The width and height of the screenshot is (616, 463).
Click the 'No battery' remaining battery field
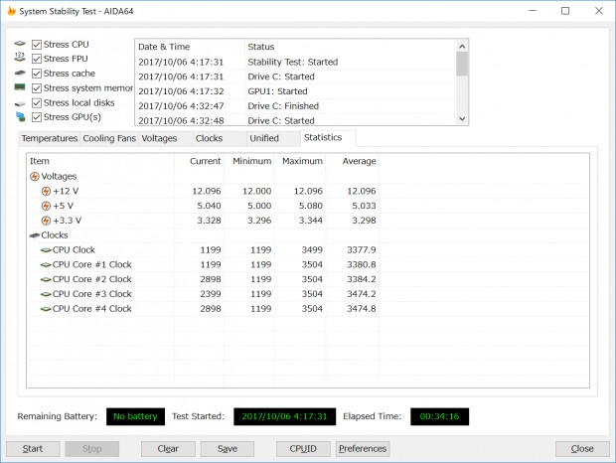(x=135, y=416)
